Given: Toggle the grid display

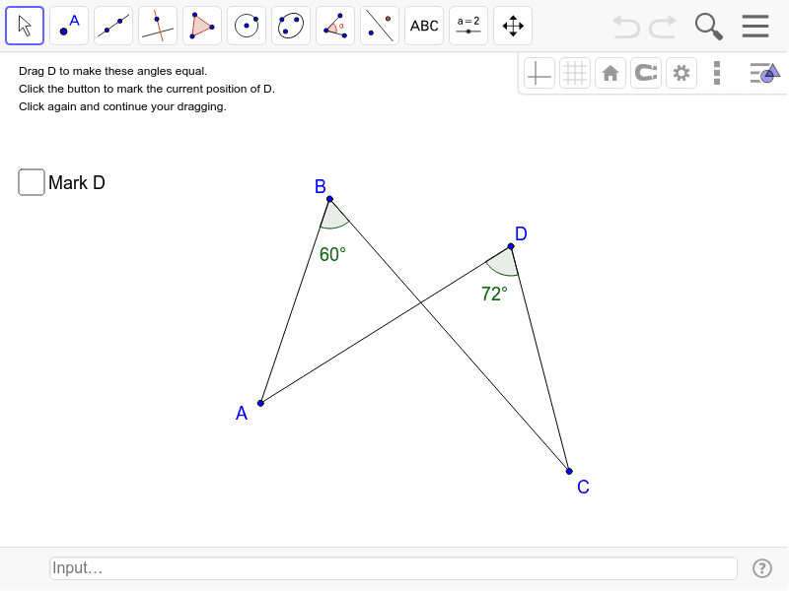Looking at the screenshot, I should tap(574, 72).
